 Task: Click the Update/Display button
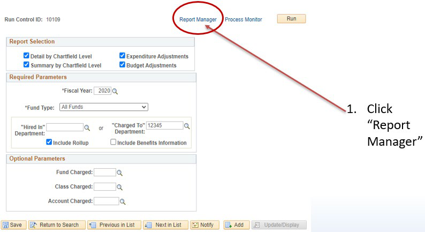coord(279,225)
